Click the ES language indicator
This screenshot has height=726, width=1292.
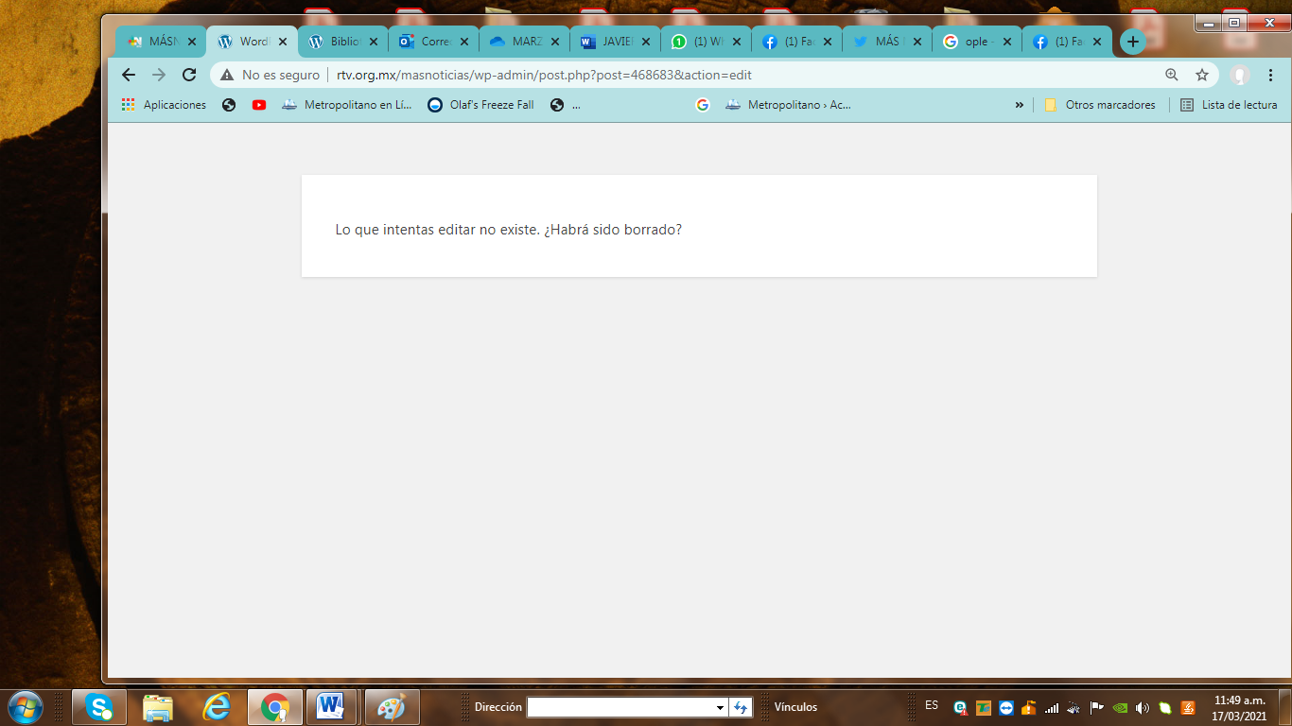(x=932, y=705)
